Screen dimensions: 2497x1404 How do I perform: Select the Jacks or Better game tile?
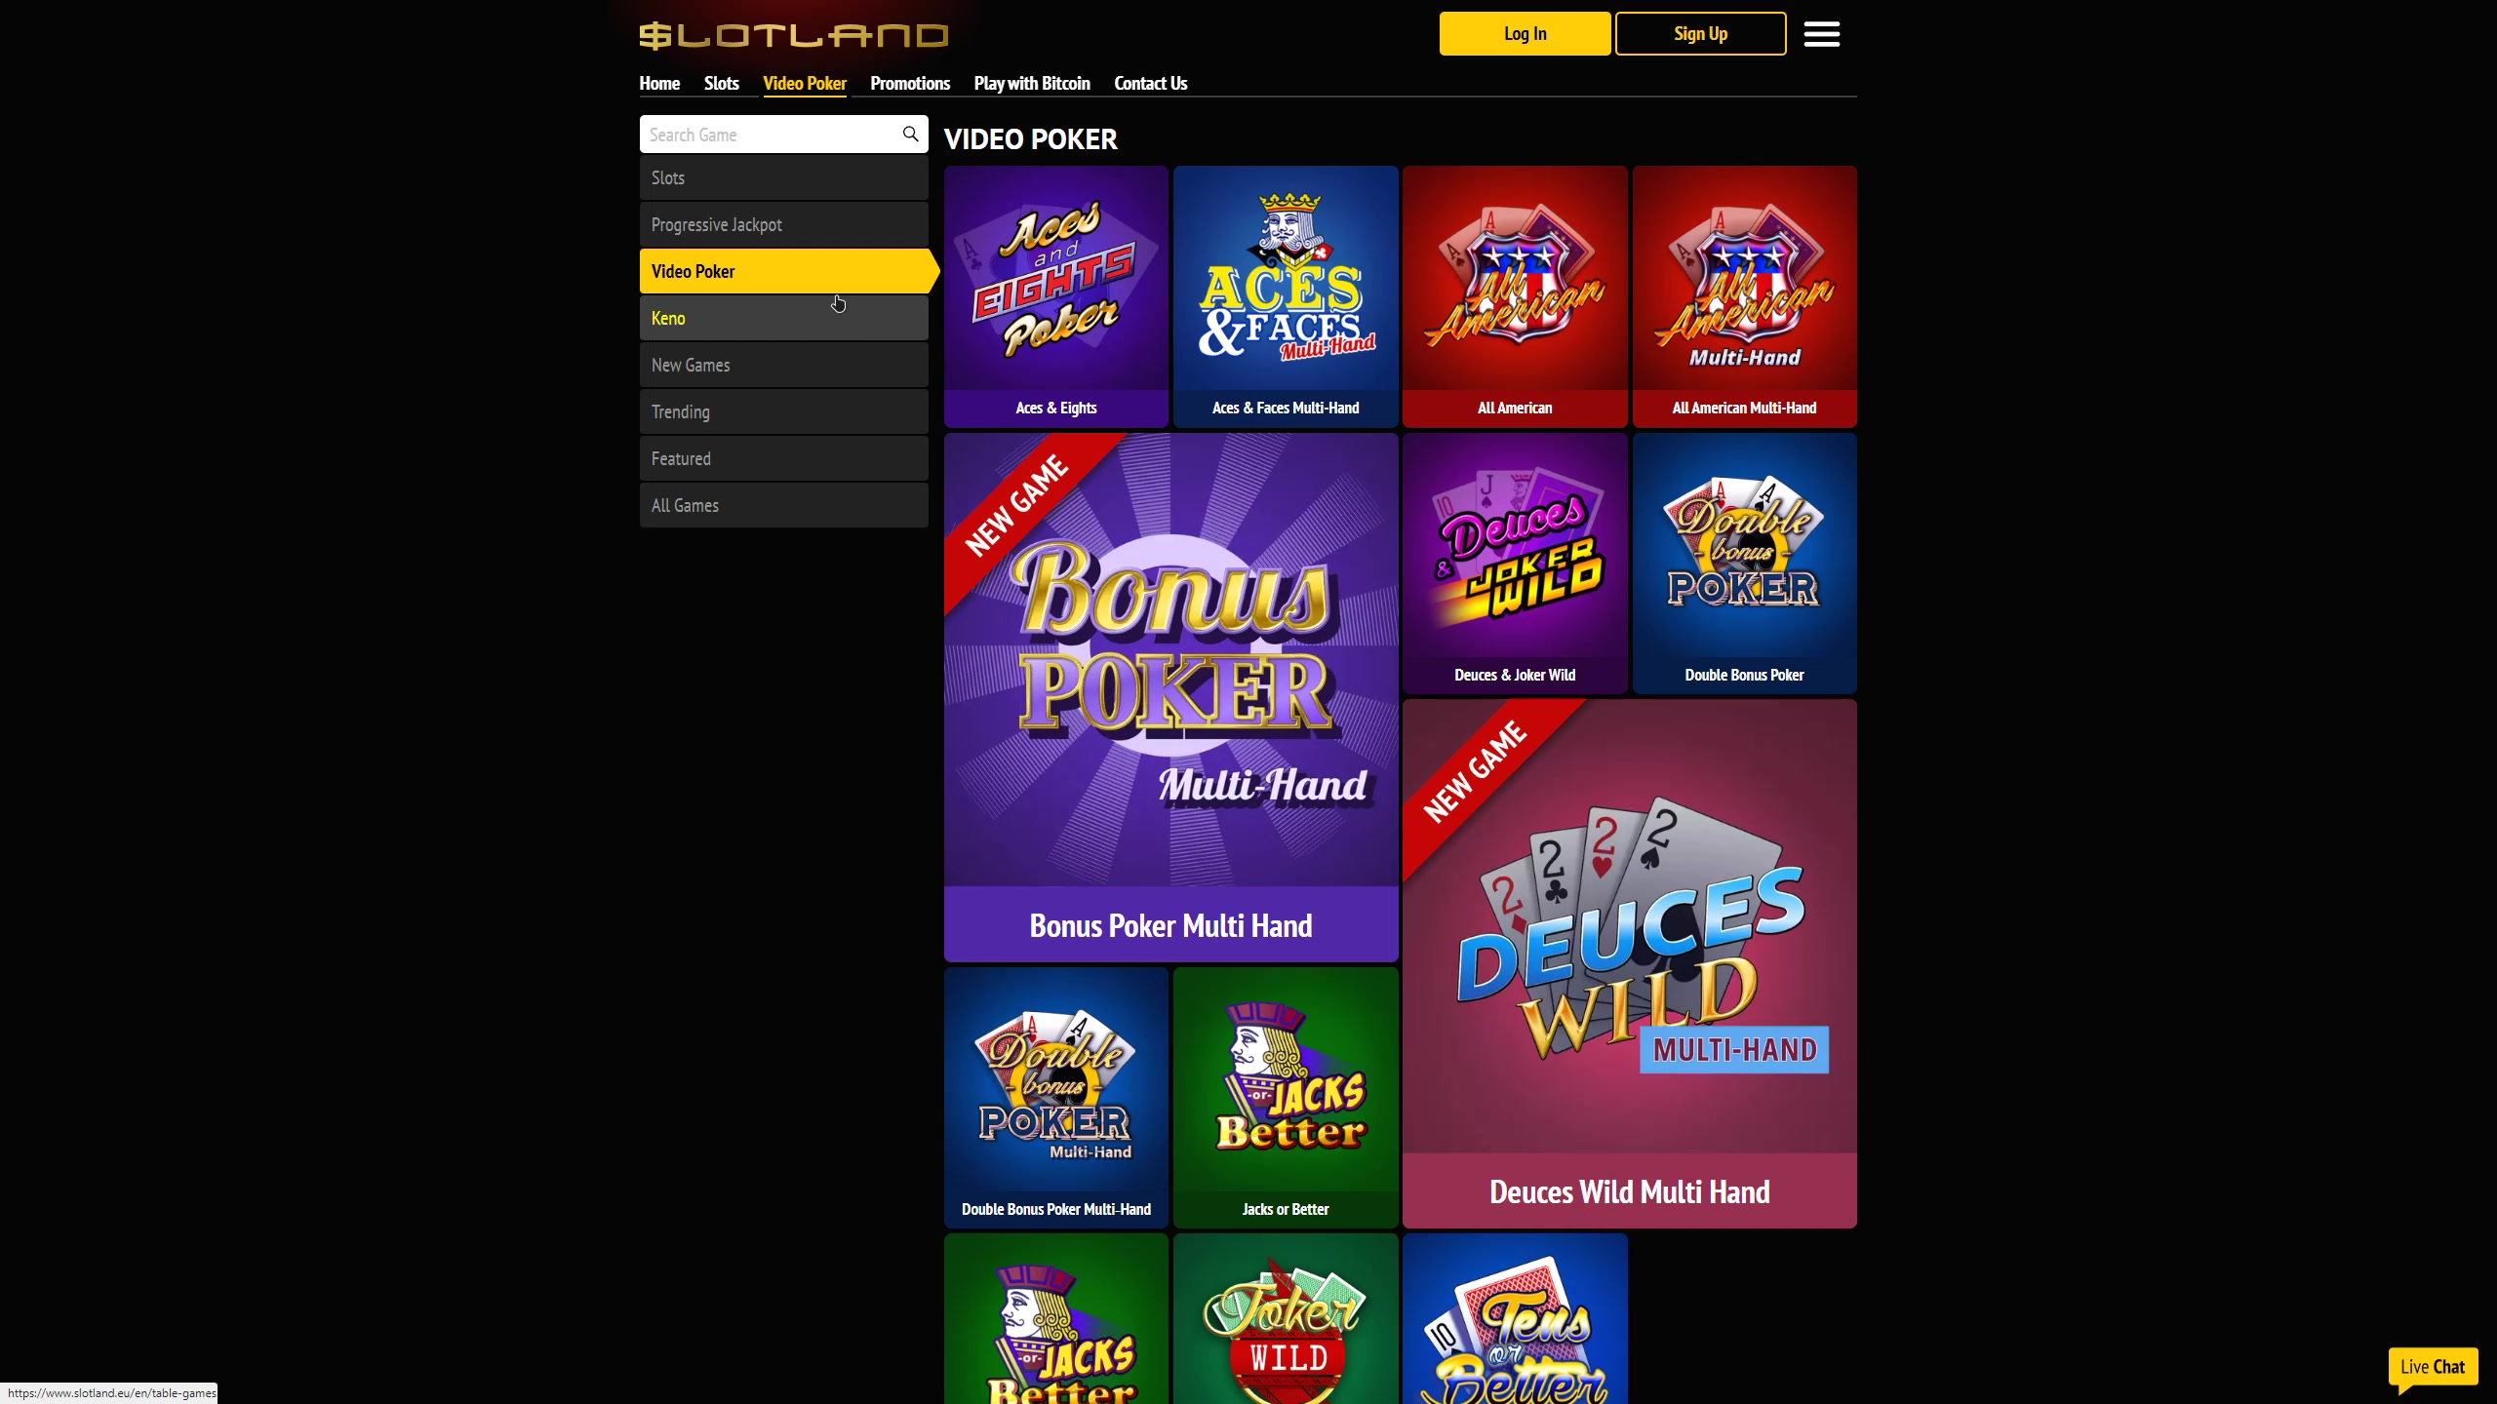coord(1286,1098)
